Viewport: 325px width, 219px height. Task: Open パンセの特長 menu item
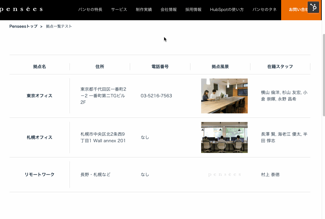pos(90,10)
